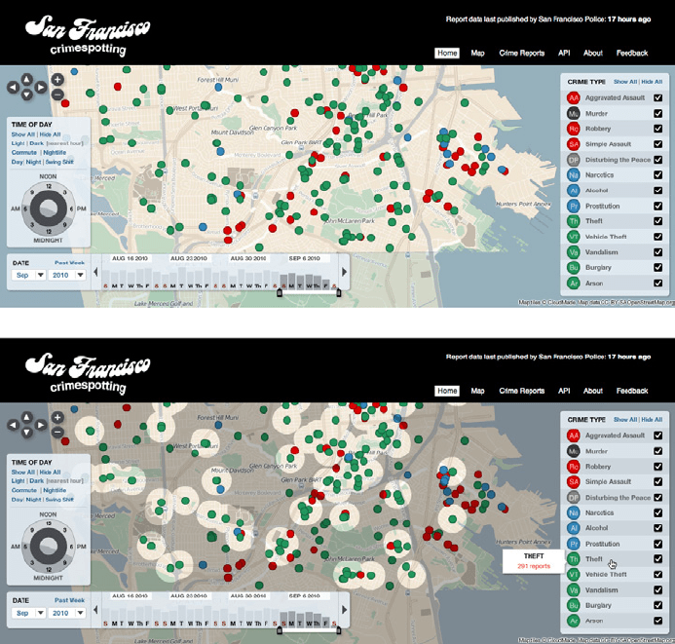Pan map right in top screenshot
This screenshot has height=644, width=675.
[x=41, y=88]
